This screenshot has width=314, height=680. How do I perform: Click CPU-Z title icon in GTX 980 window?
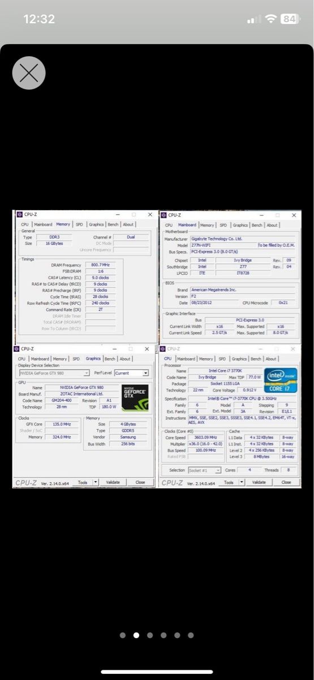(17, 348)
